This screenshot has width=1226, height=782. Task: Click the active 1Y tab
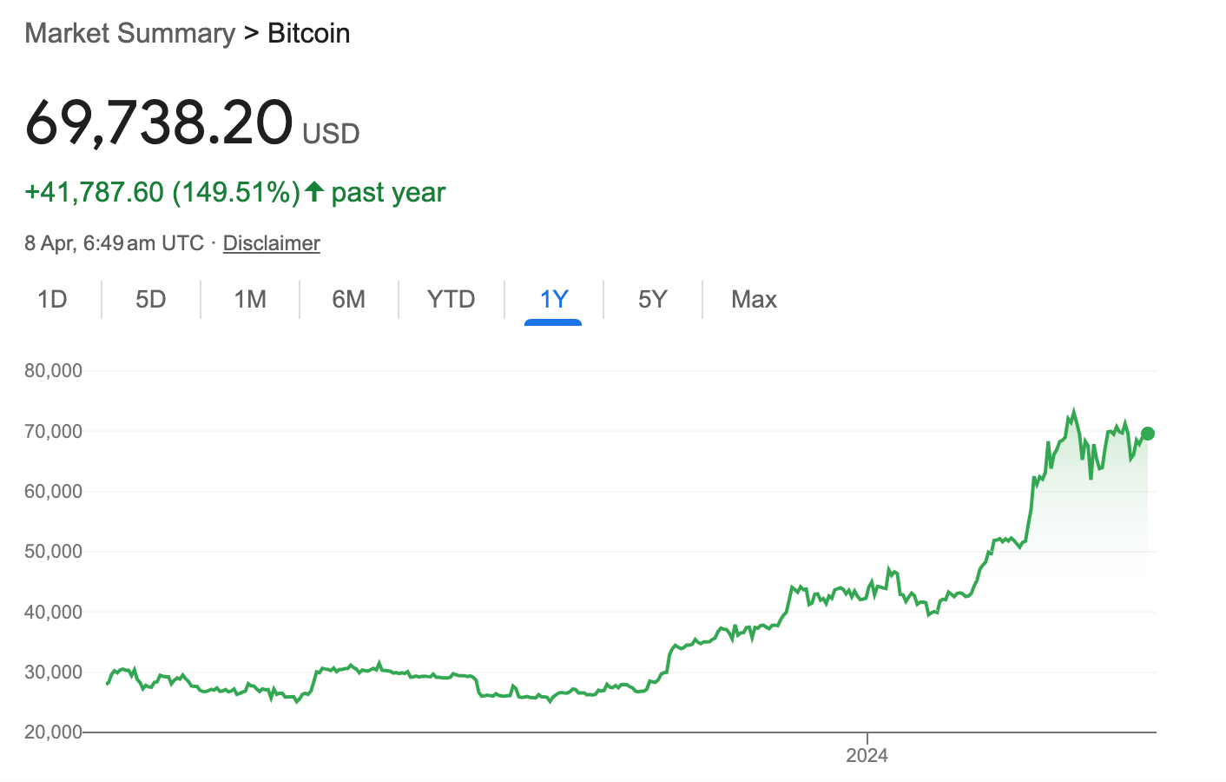[x=554, y=300]
